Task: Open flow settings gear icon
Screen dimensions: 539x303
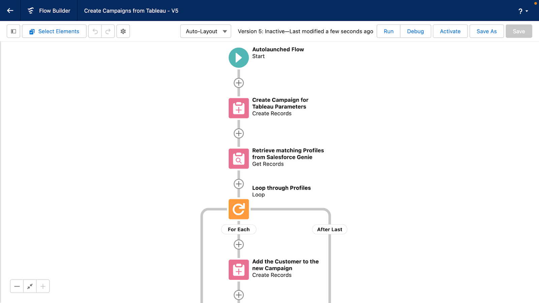Action: [x=123, y=31]
